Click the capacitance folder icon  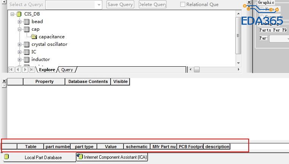pos(34,37)
